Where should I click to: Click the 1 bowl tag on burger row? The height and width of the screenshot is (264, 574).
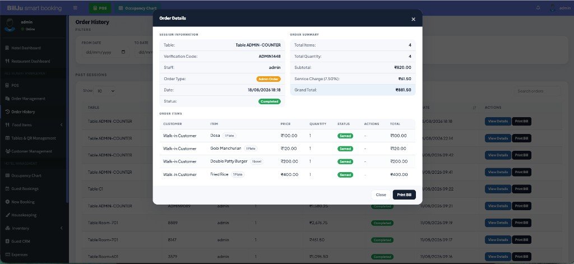pyautogui.click(x=257, y=161)
